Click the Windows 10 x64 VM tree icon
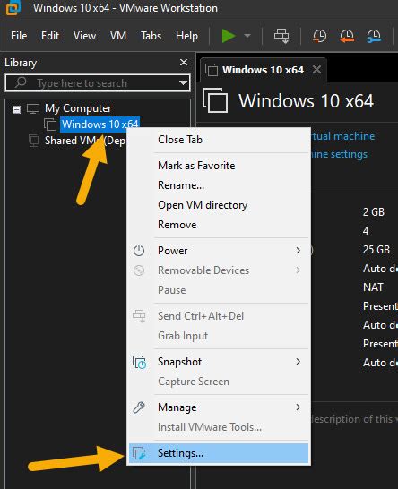This screenshot has width=398, height=489. [50, 124]
